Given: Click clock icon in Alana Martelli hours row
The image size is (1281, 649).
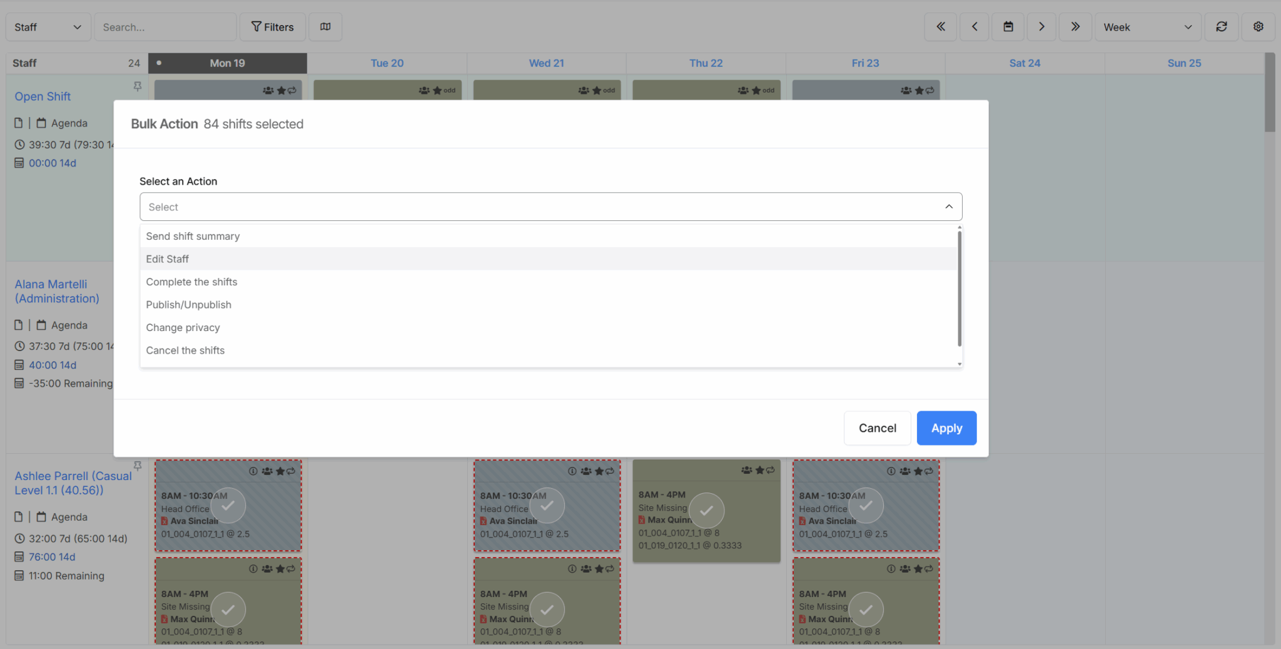Looking at the screenshot, I should [x=19, y=346].
